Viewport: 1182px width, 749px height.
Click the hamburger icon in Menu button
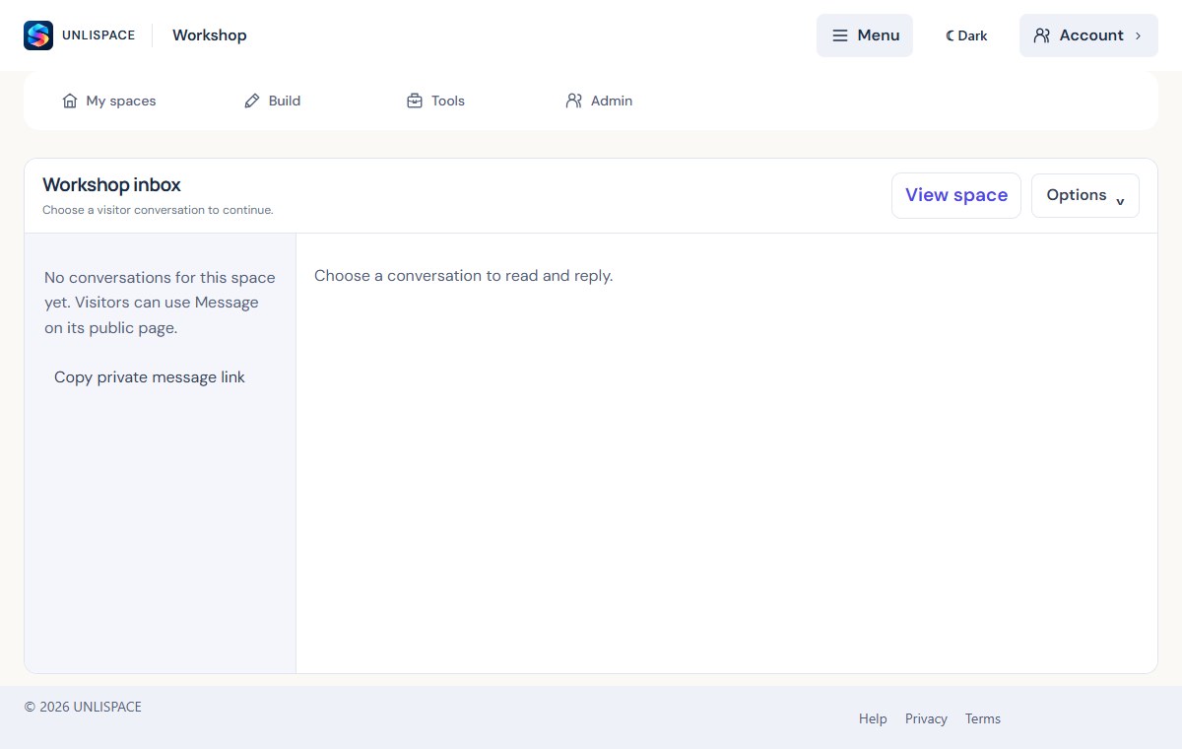(x=840, y=35)
